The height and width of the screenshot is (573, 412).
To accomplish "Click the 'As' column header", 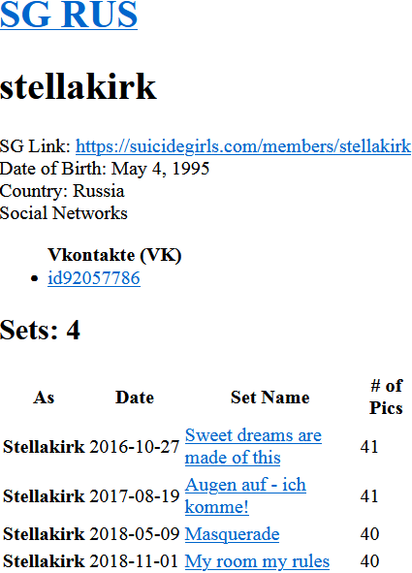I will pos(44,398).
